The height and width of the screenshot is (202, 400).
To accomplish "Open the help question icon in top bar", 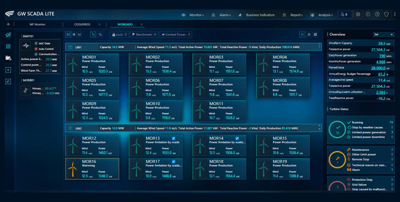I will click(377, 15).
